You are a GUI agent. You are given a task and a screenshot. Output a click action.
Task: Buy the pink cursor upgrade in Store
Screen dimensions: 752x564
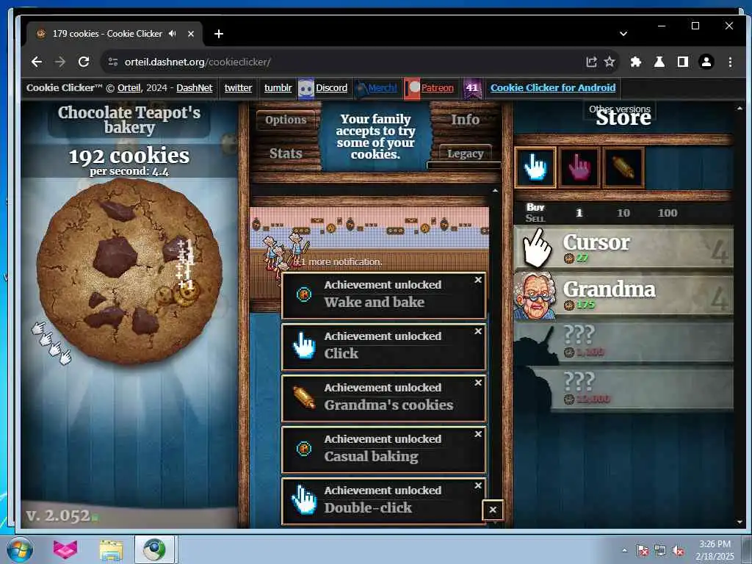[x=579, y=167]
